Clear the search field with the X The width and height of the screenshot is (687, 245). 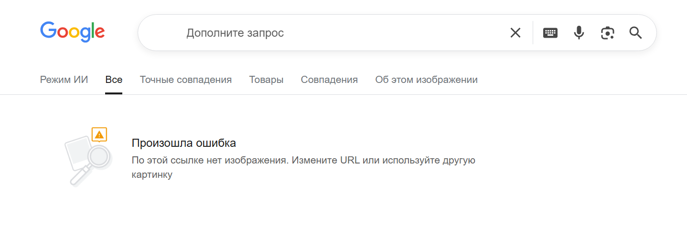click(x=515, y=33)
